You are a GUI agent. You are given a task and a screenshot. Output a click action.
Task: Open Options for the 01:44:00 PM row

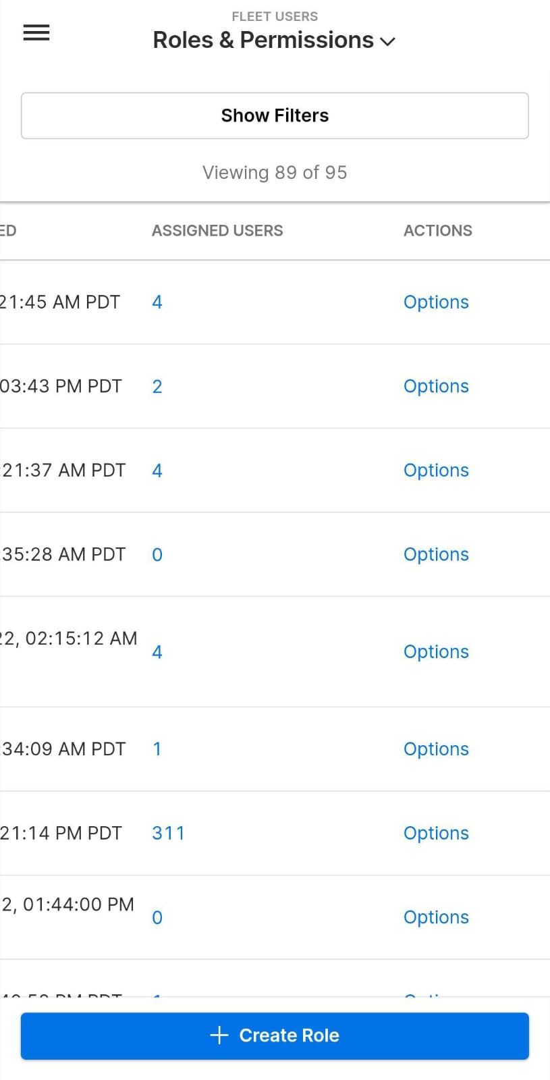pos(436,917)
